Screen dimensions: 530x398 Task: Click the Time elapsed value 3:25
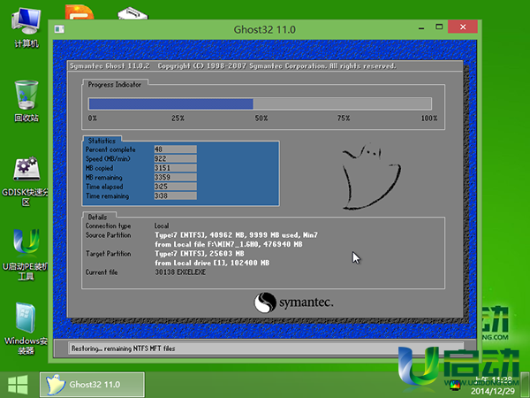click(x=175, y=187)
